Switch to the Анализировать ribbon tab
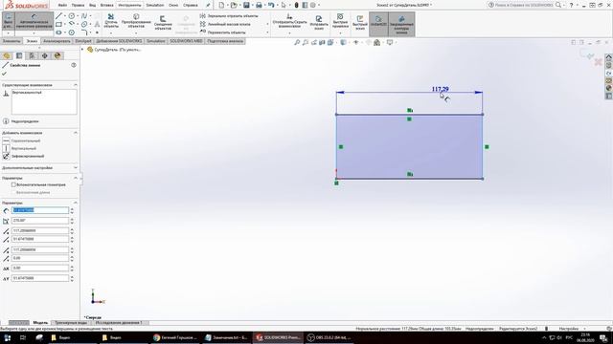Image resolution: width=613 pixels, height=344 pixels. point(57,41)
